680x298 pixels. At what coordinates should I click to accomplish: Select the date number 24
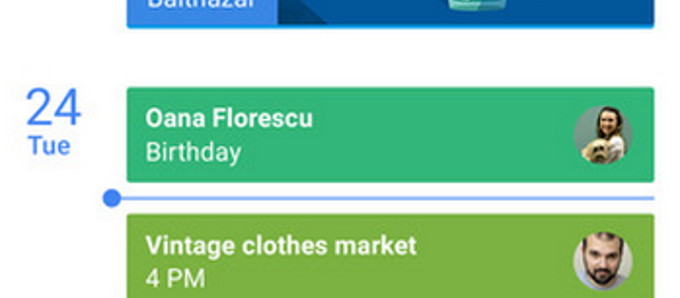pos(53,107)
